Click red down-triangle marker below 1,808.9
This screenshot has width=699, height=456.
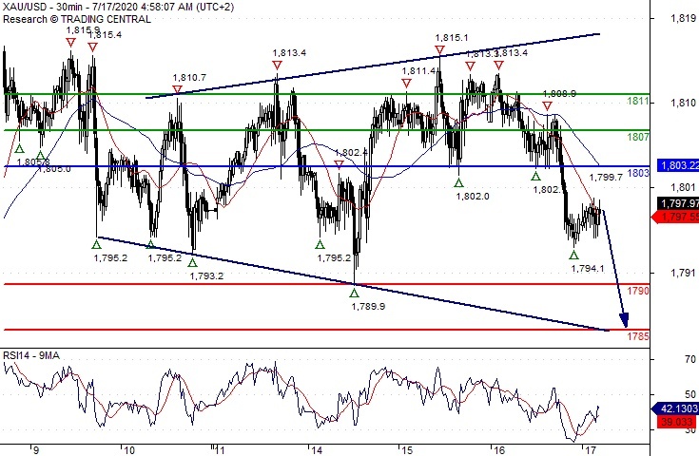point(548,106)
